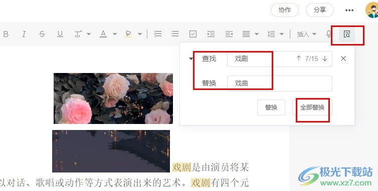378x191 pixels.
Task: Toggle italic formatting
Action: click(24, 34)
